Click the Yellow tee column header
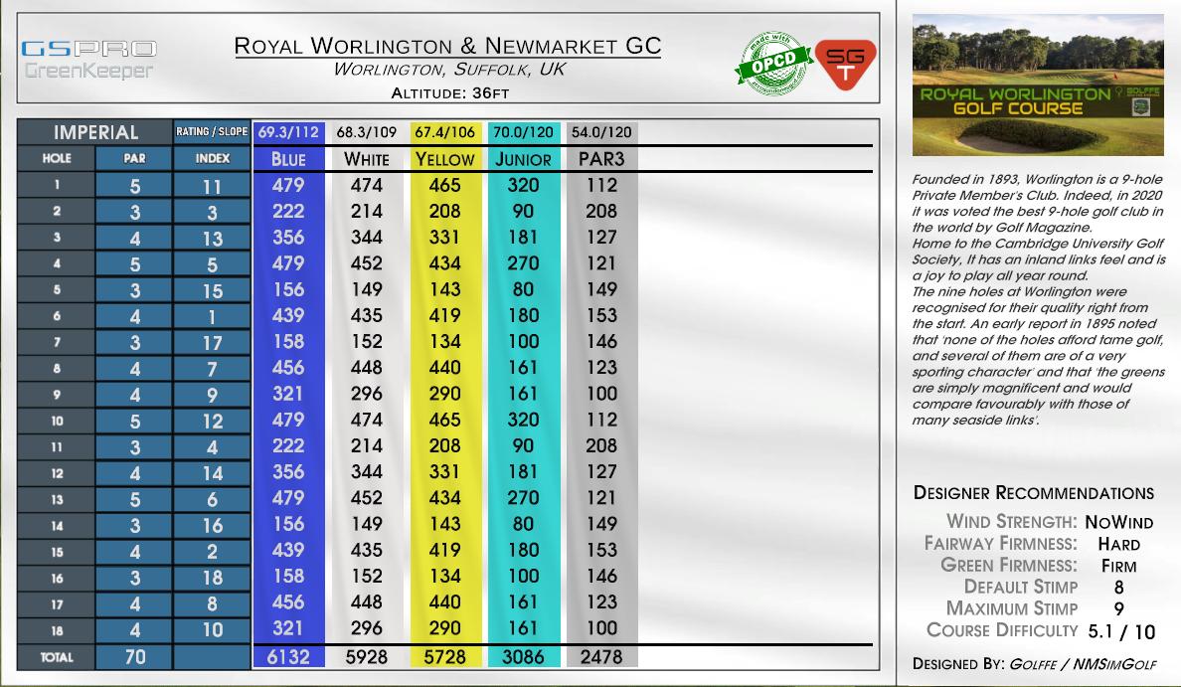This screenshot has height=687, width=1181. pos(444,159)
